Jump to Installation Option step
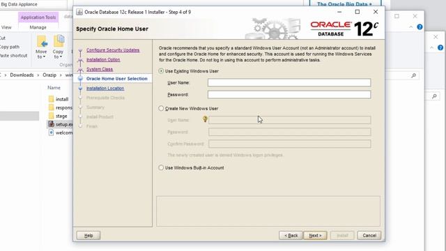 coord(103,59)
